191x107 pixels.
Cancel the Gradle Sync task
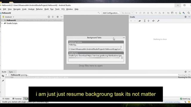click(x=122, y=58)
